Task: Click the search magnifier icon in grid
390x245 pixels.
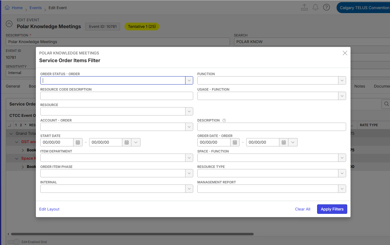Action: (386, 104)
